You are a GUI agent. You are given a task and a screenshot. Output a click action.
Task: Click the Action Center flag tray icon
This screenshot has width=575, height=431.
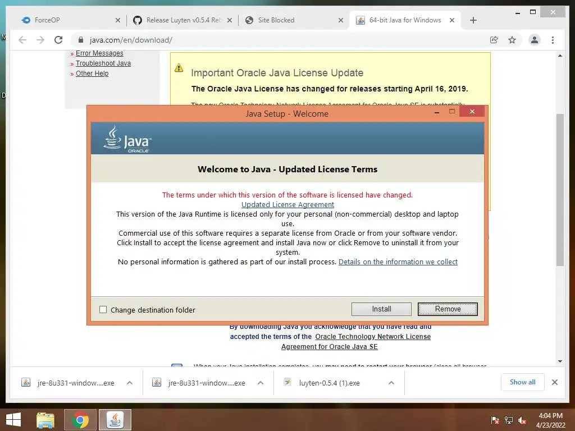tap(495, 420)
